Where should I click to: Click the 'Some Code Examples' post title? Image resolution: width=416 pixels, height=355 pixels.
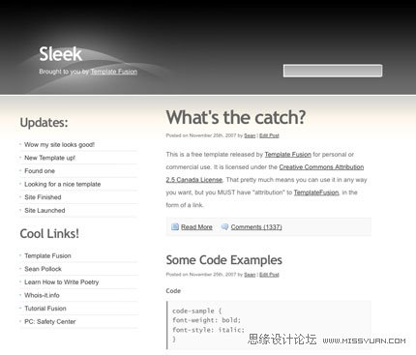coord(224,260)
